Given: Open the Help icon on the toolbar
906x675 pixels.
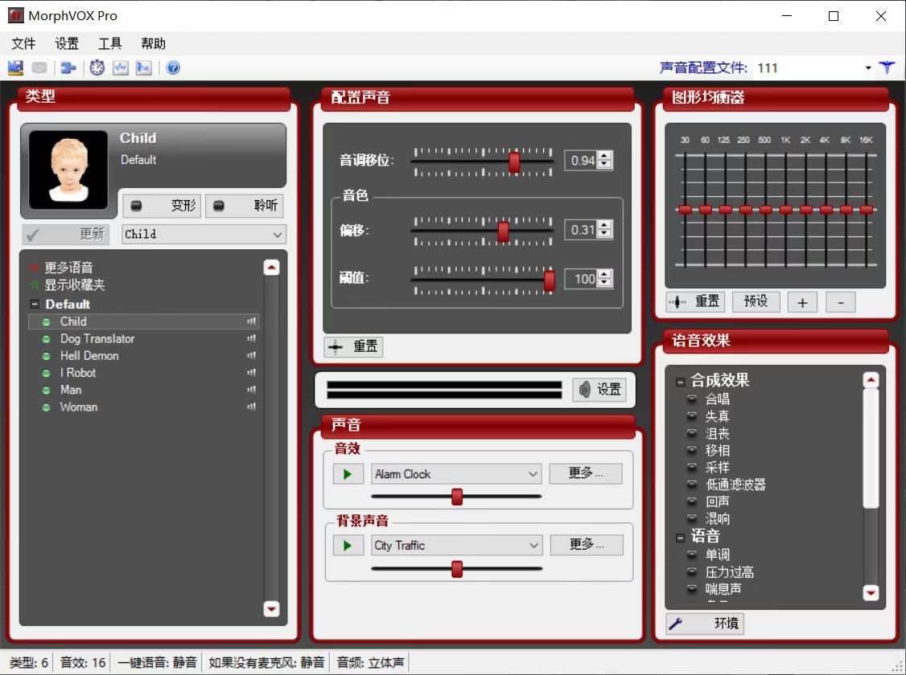Looking at the screenshot, I should pos(173,67).
